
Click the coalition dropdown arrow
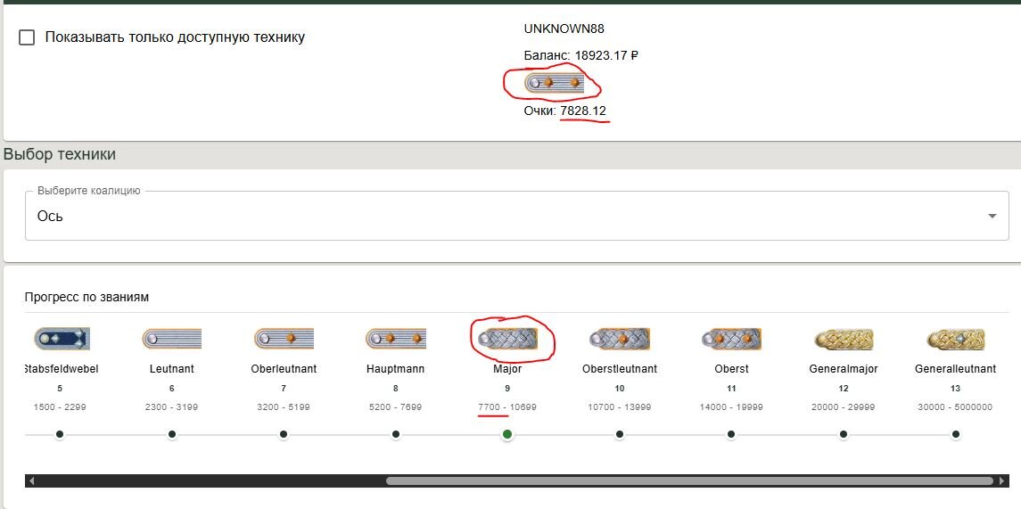pos(992,217)
